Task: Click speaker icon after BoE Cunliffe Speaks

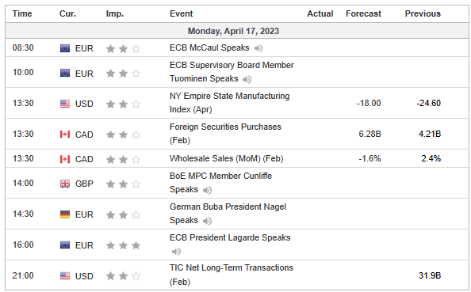Action: point(207,190)
